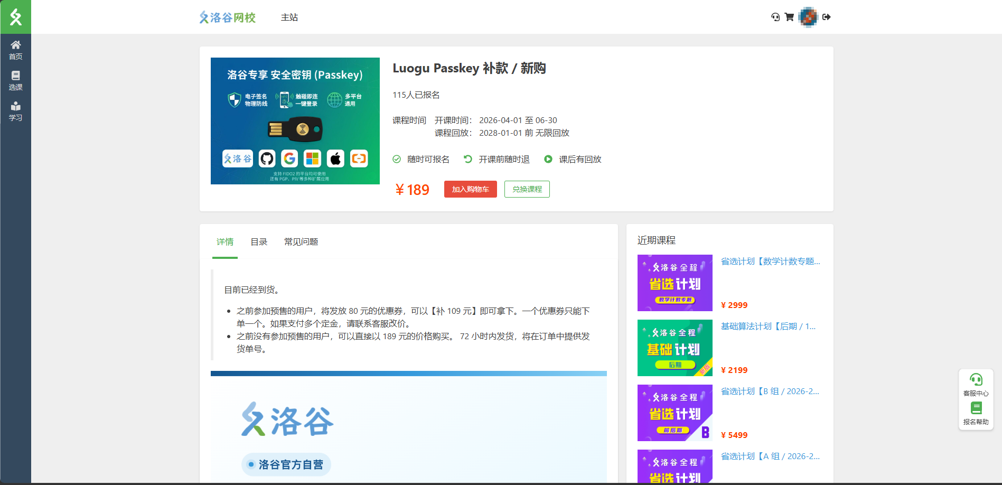Image resolution: width=1002 pixels, height=485 pixels.
Task: Click the Luogu Passkey 补款 / 新购 title
Action: [x=469, y=68]
